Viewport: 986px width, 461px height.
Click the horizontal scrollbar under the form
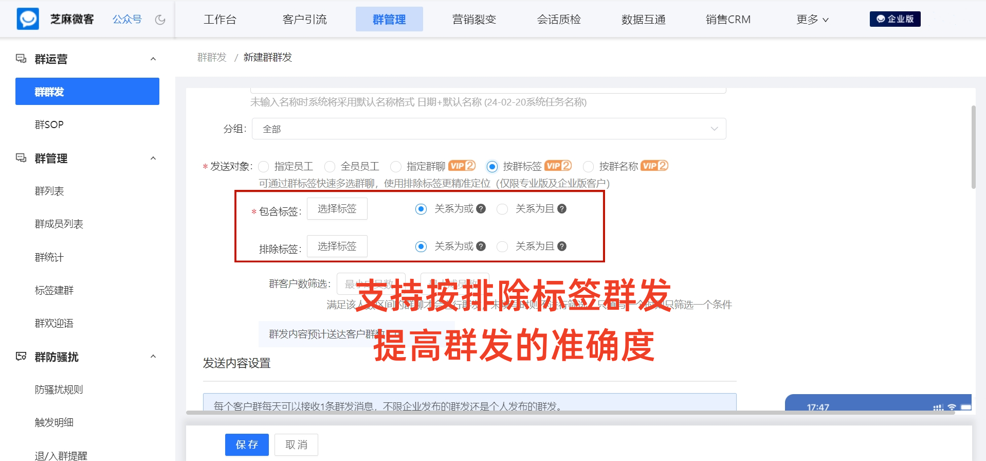click(x=570, y=413)
